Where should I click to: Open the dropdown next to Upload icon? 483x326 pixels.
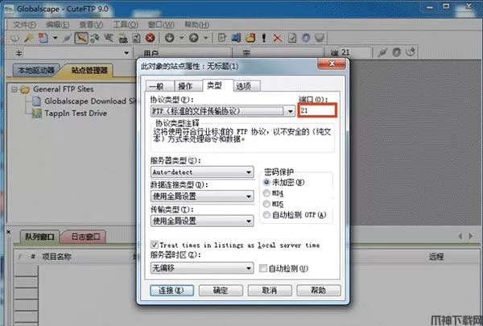(x=206, y=38)
